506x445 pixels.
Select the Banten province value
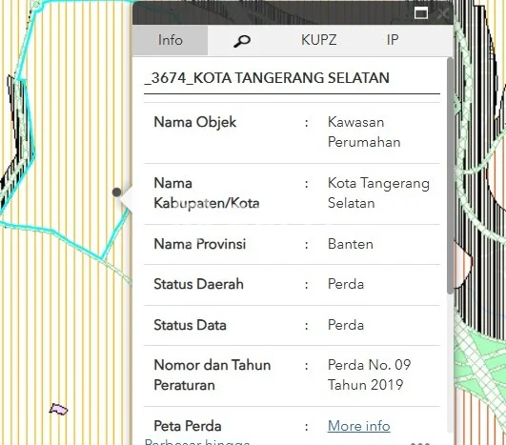pyautogui.click(x=351, y=244)
